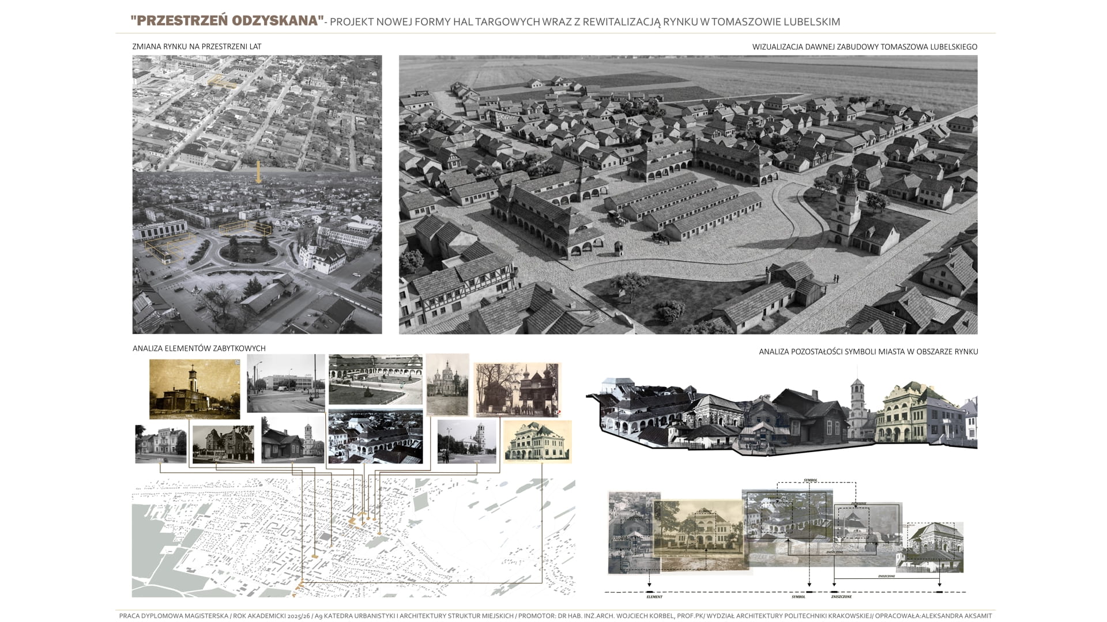The width and height of the screenshot is (1107, 622).
Task: Click 'PRZESTRZEŃ ODZYSKANA' bold title text
Action: 227,21
